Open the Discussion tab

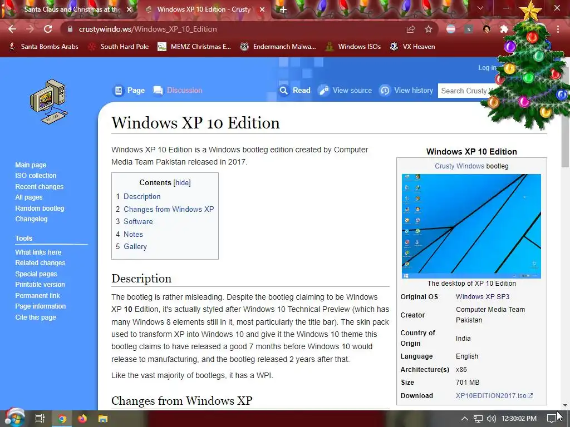coord(178,91)
